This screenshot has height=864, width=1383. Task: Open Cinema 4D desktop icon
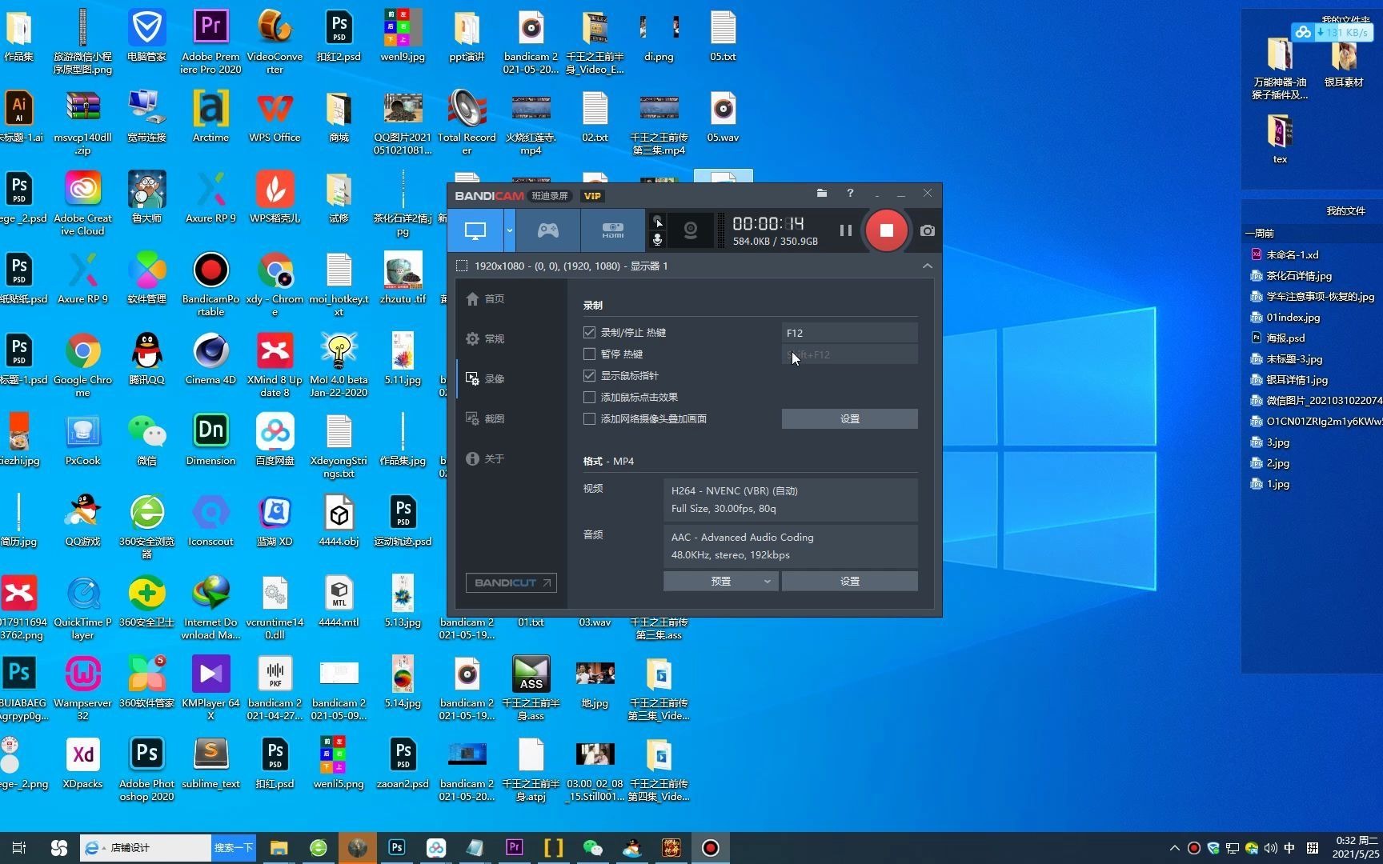(x=210, y=359)
